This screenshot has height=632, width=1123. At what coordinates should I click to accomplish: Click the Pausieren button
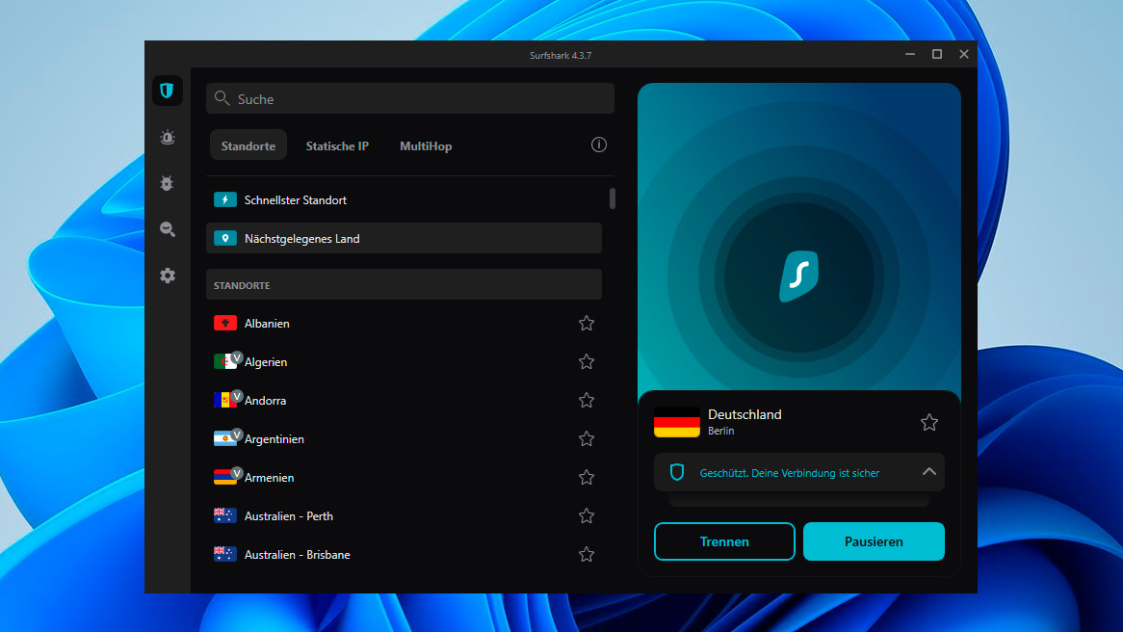pyautogui.click(x=874, y=541)
